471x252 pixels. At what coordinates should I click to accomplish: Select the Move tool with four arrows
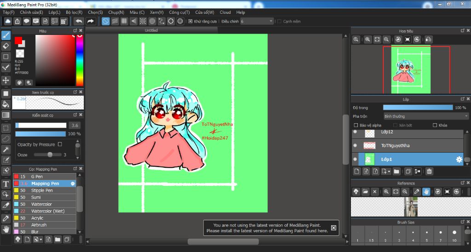coord(6,80)
